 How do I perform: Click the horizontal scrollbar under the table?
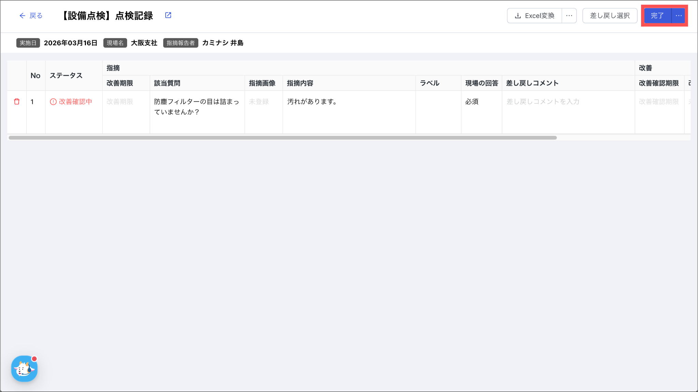pyautogui.click(x=282, y=138)
